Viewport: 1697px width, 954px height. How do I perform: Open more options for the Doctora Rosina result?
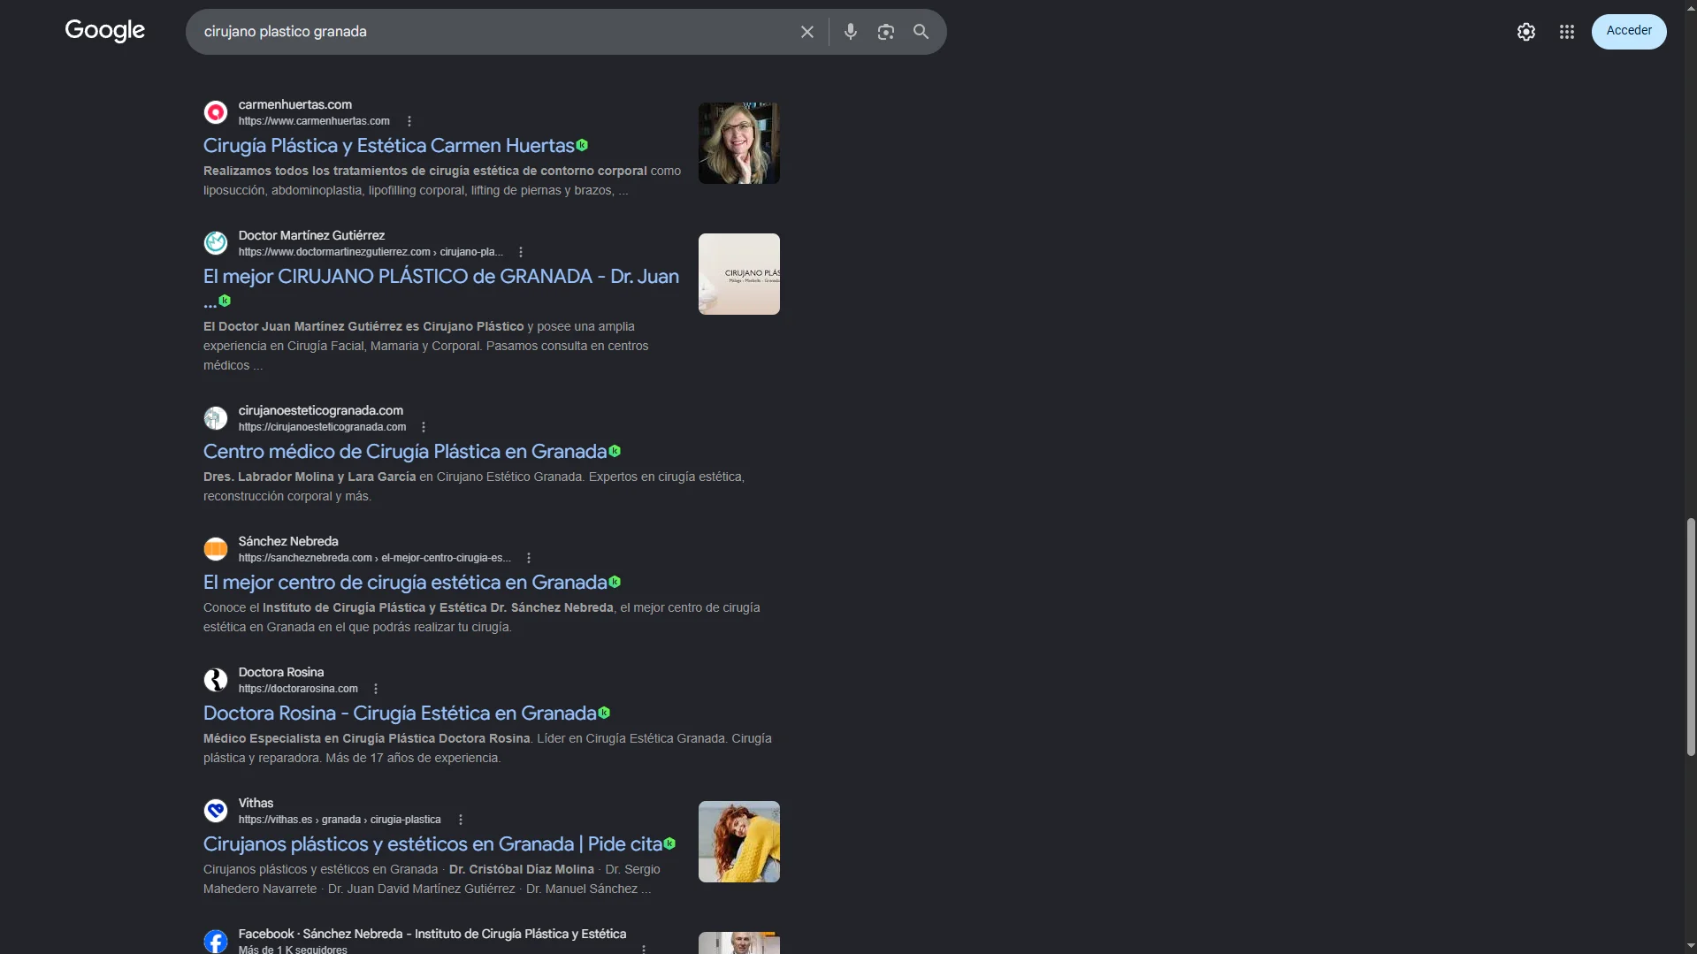pyautogui.click(x=376, y=689)
